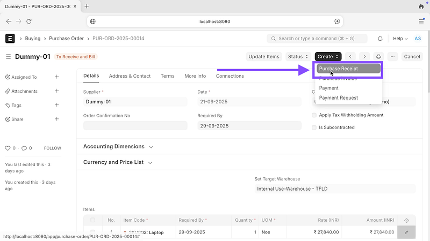This screenshot has width=430, height=241.
Task: Enable Apply Tax Withholding Amount checkbox
Action: (x=314, y=115)
